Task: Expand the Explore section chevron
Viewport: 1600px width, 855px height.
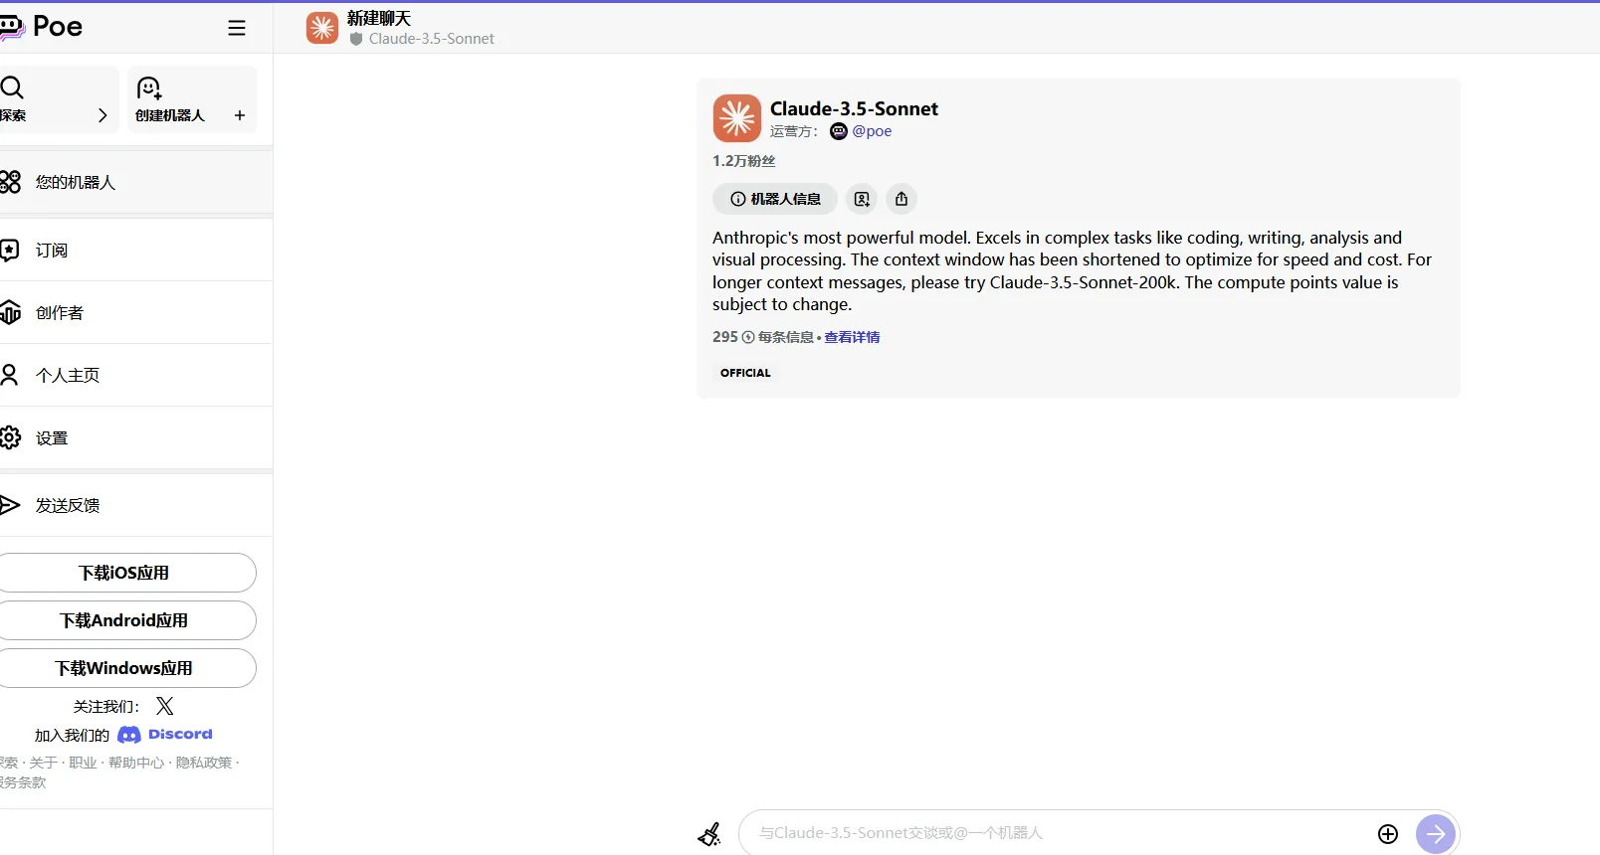Action: pos(101,115)
